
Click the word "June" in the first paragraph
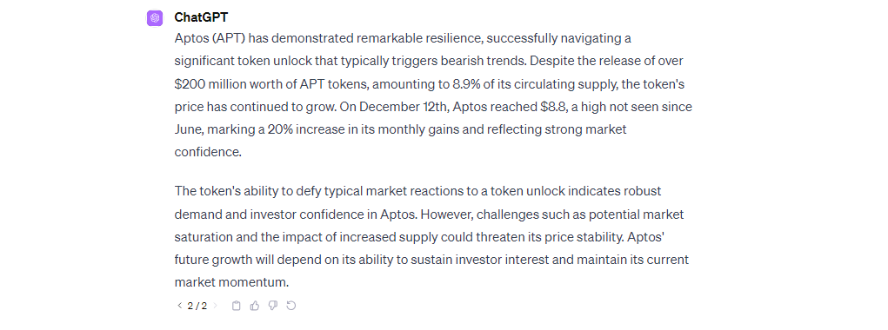(189, 129)
